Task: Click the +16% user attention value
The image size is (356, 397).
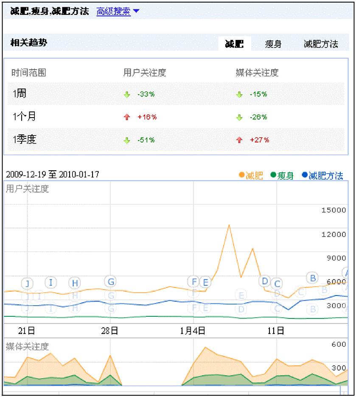Action: 147,117
